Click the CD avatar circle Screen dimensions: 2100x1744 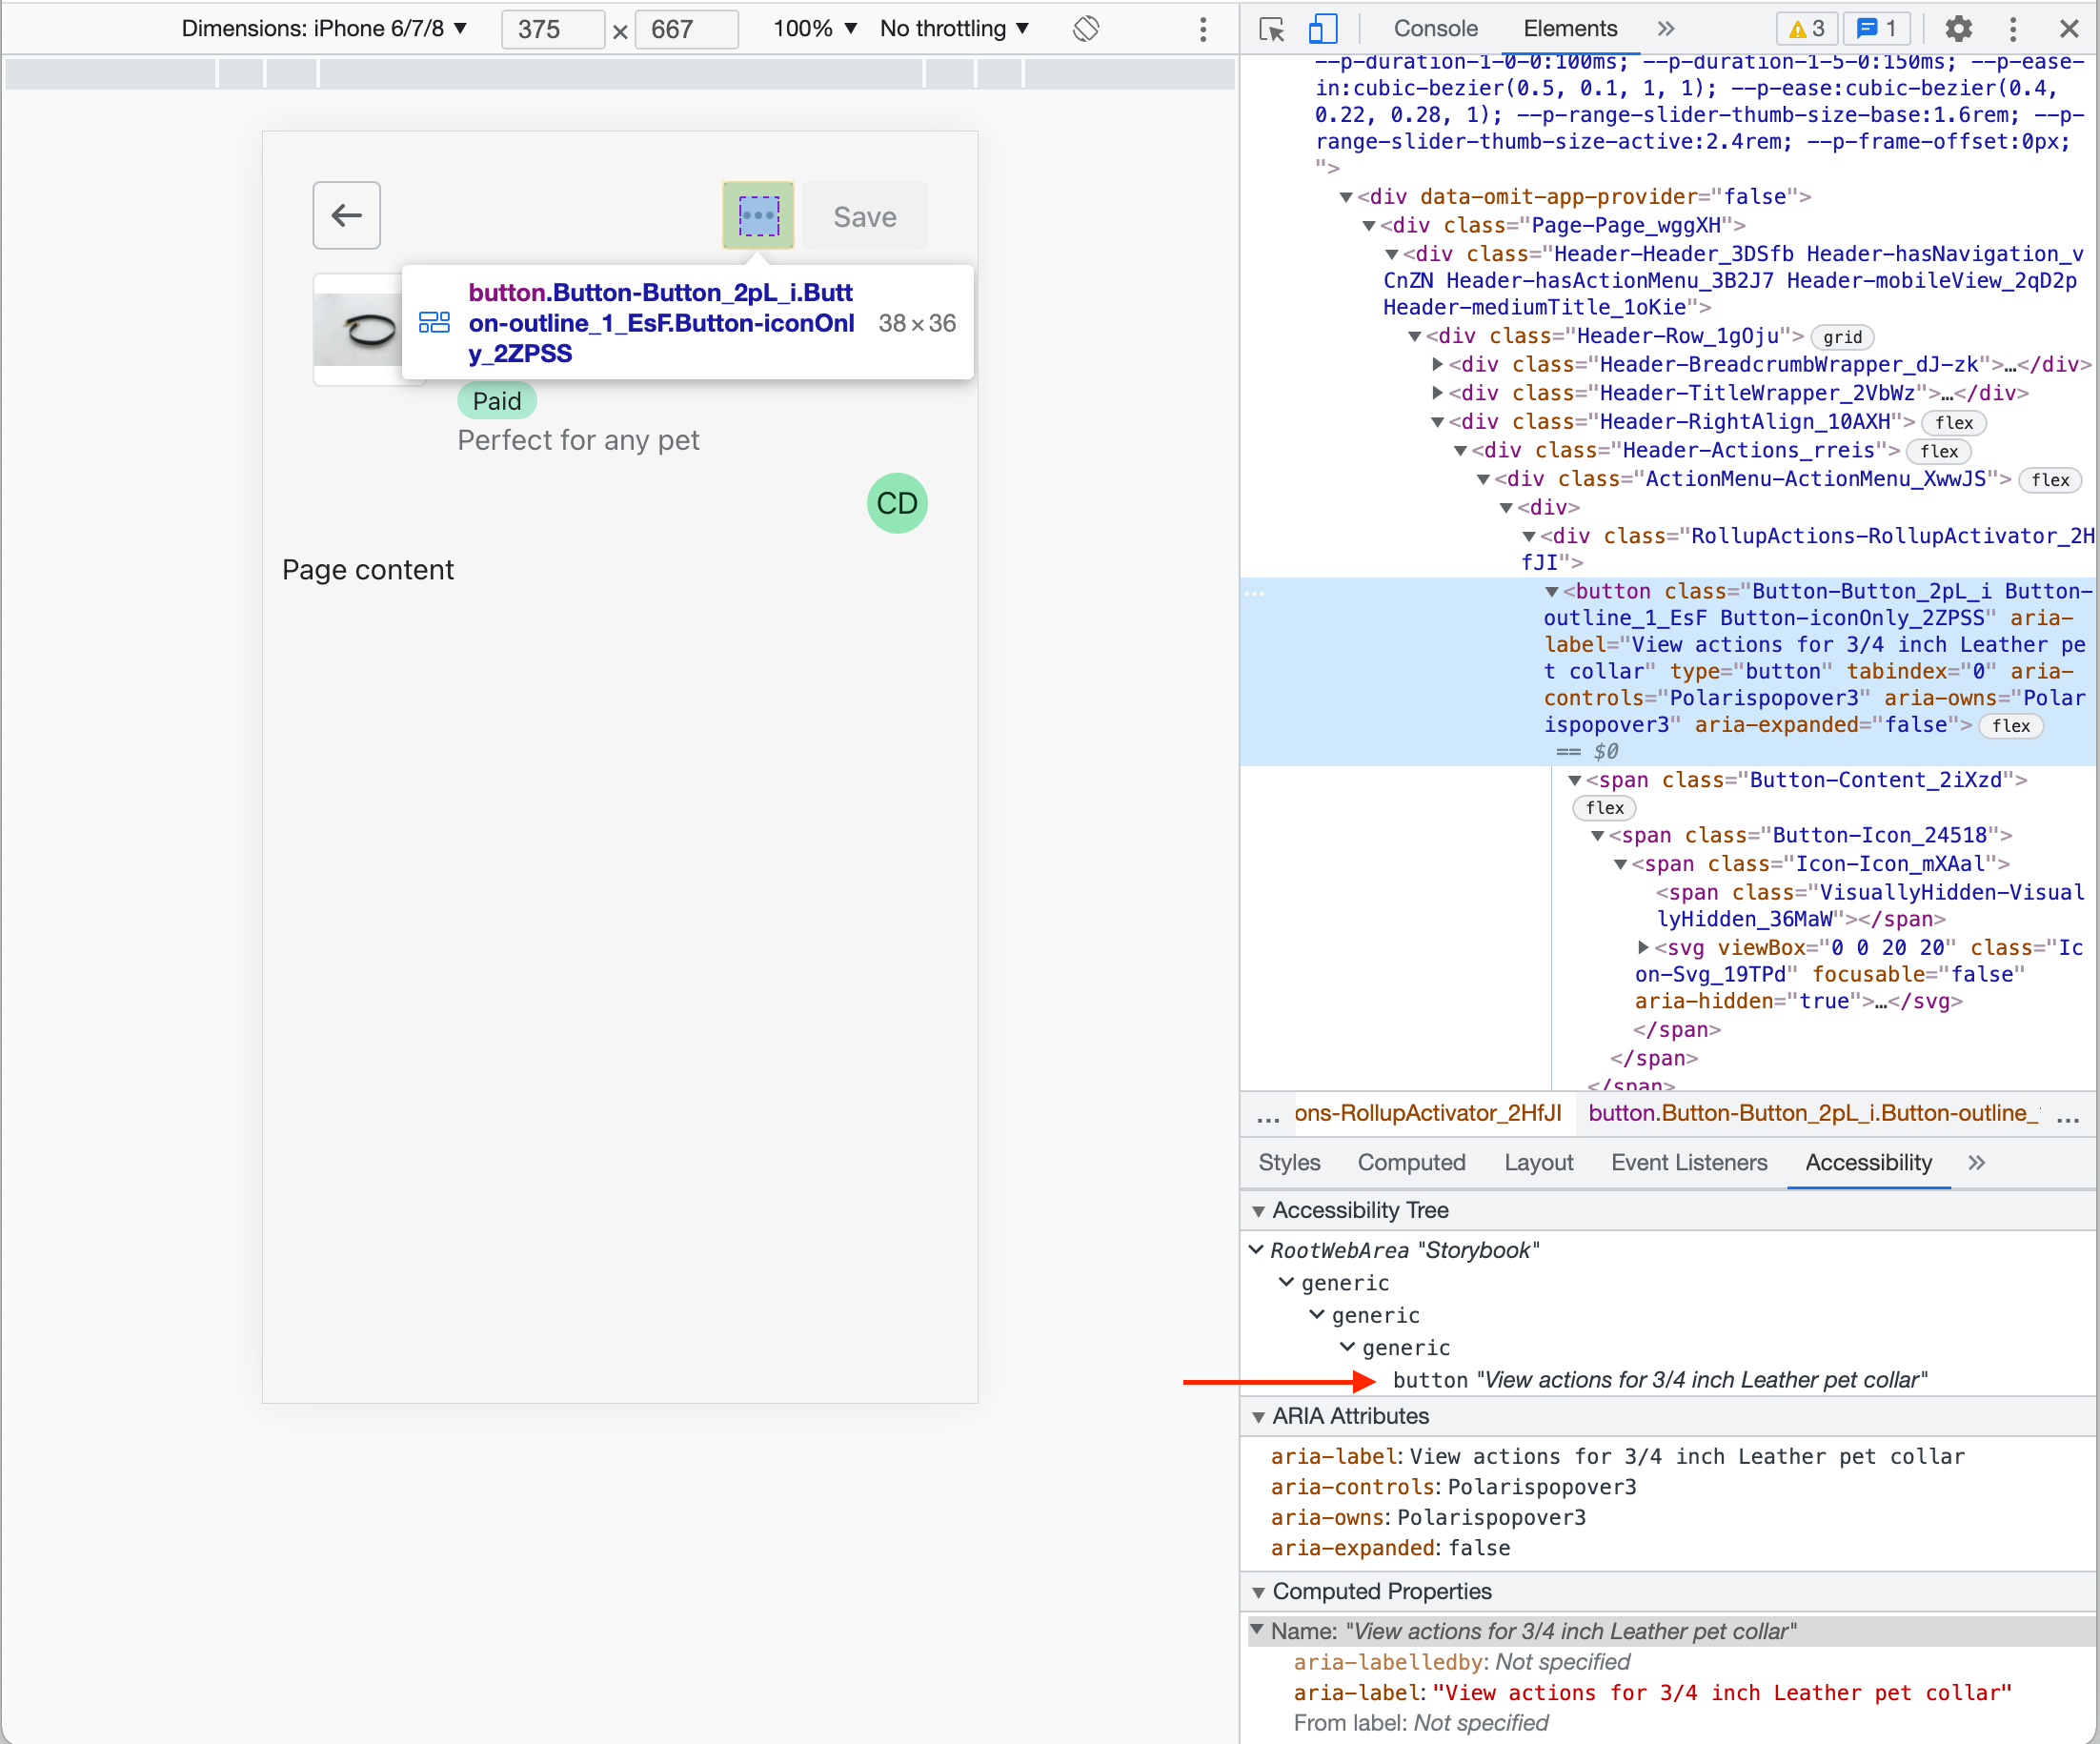pyautogui.click(x=897, y=503)
